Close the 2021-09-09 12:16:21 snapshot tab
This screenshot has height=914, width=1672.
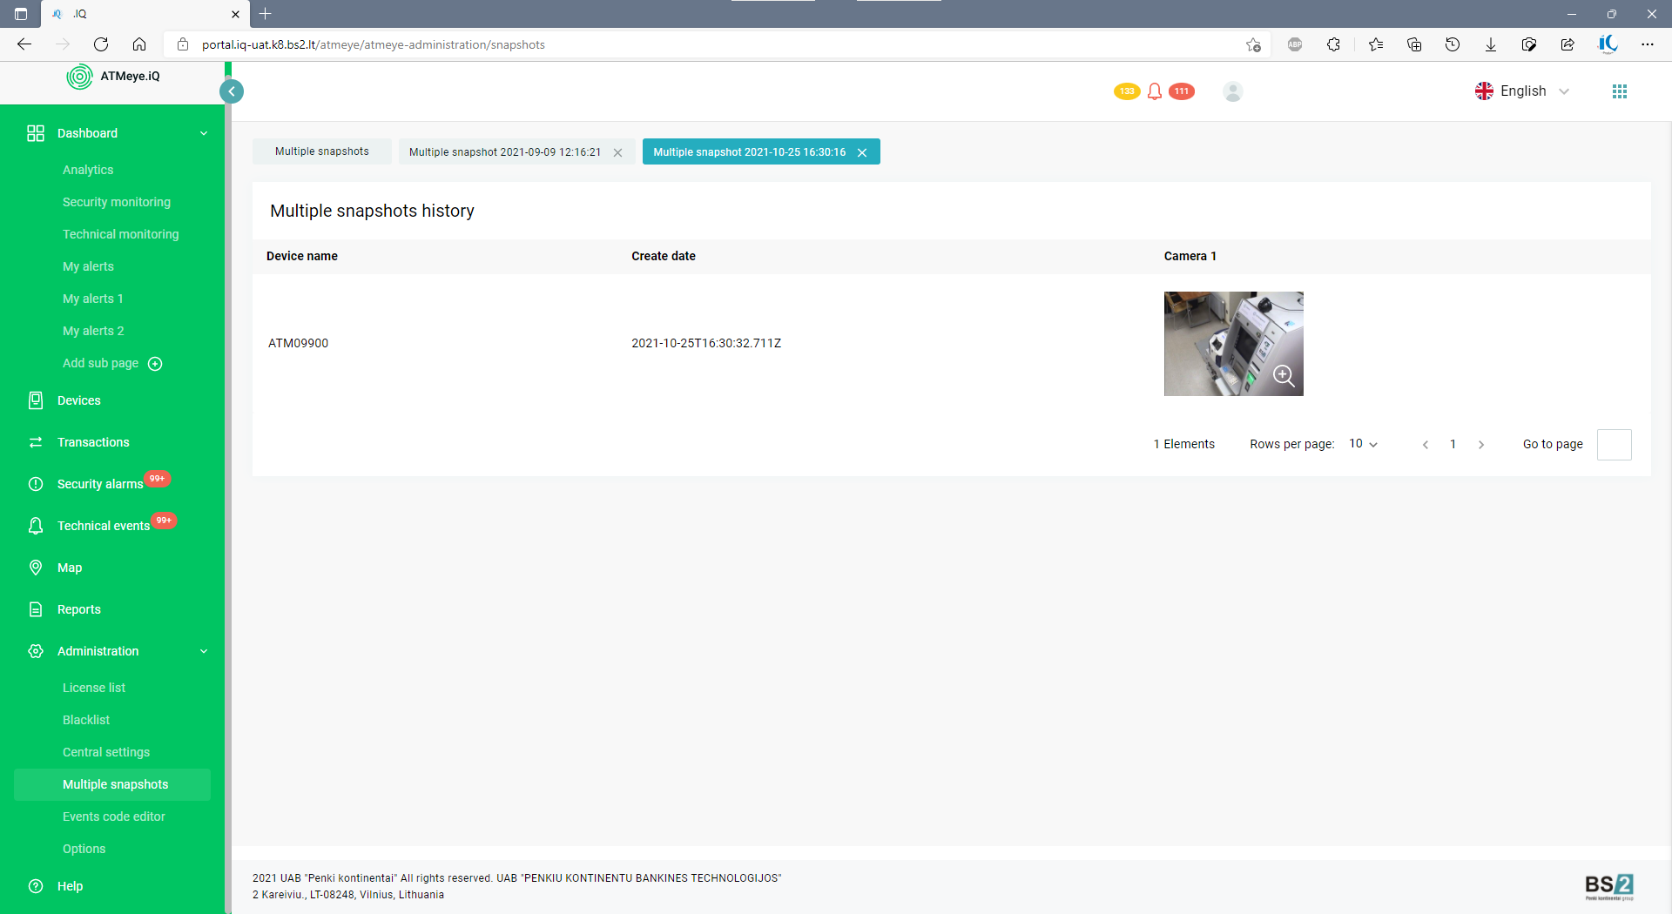[x=617, y=152]
